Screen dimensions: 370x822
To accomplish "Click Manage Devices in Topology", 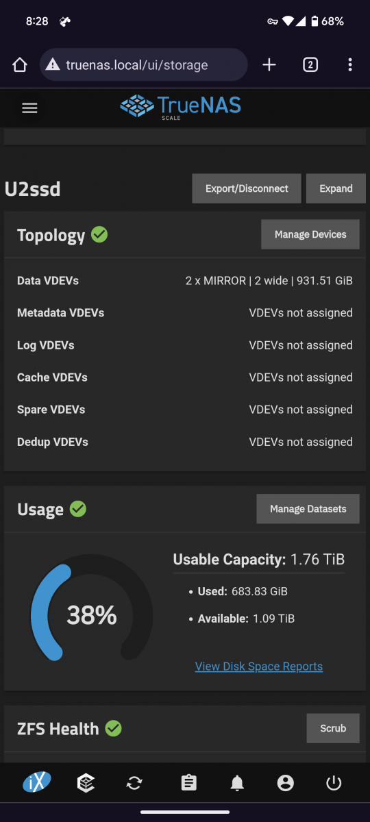I will [x=310, y=234].
